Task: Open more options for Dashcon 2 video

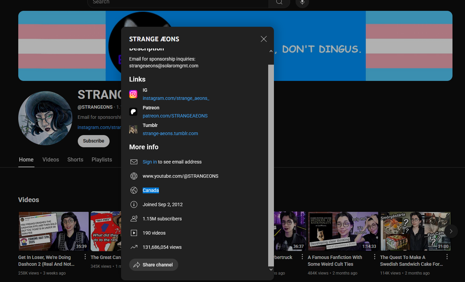Action: (x=85, y=257)
